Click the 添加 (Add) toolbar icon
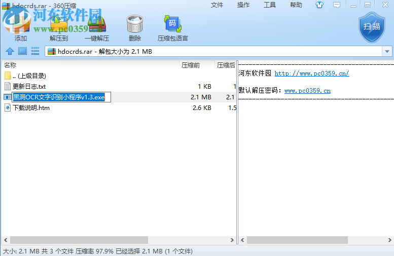 pyautogui.click(x=20, y=24)
